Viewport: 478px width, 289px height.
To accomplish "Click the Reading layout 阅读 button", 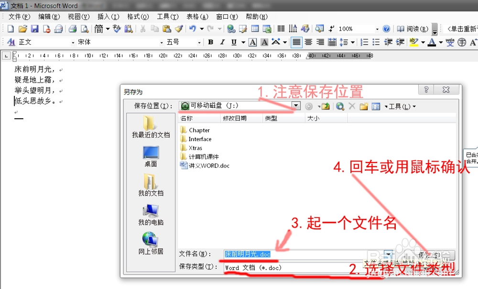I will point(413,29).
